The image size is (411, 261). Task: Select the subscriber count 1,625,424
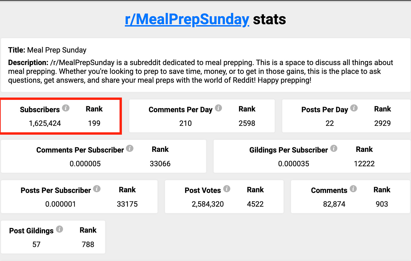tap(45, 123)
